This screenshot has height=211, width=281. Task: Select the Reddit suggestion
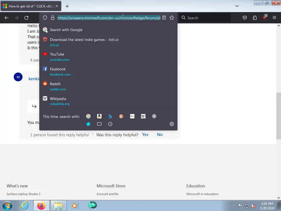point(108,86)
